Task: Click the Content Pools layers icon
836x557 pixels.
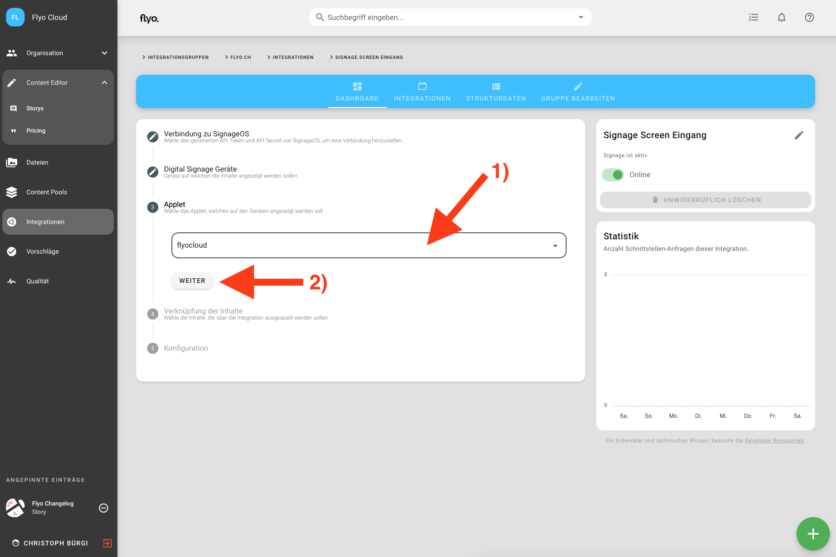Action: click(x=12, y=192)
